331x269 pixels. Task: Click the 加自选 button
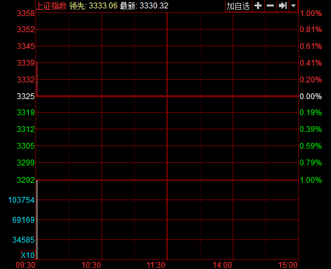pyautogui.click(x=238, y=6)
